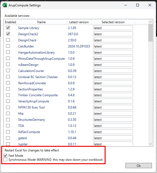Uncheck the DesignCheck2 enabled checkbox
The height and width of the screenshot is (173, 157).
click(x=8, y=34)
